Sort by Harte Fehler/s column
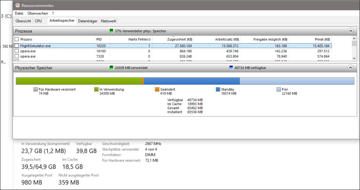 point(131,39)
